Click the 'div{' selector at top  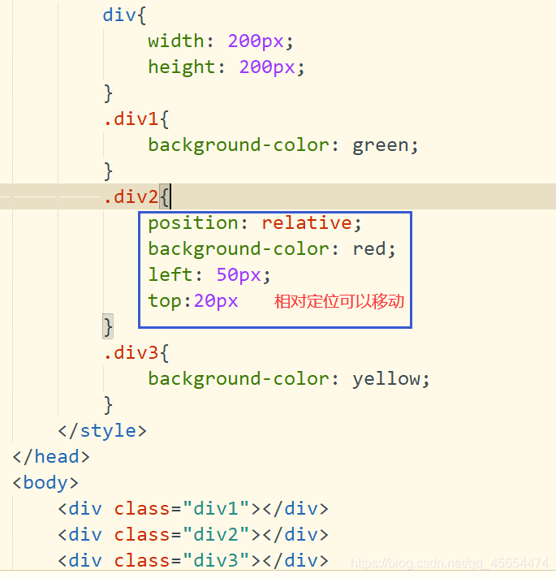[124, 16]
